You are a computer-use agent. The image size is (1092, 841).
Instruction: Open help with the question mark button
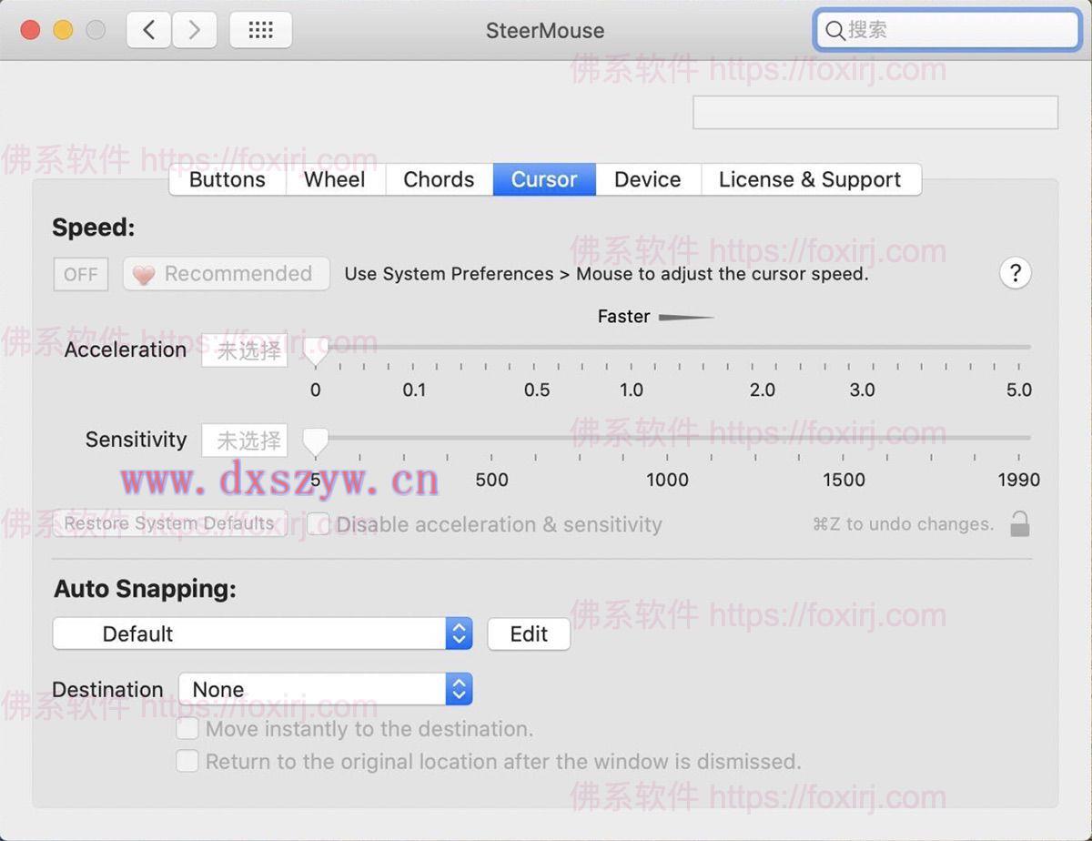pos(1016,272)
